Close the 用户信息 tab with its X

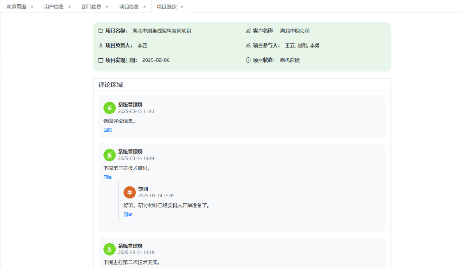click(x=69, y=6)
